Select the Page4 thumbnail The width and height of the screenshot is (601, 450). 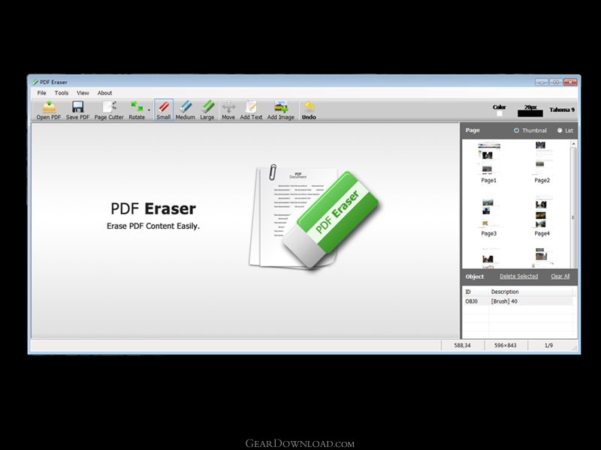tap(542, 217)
